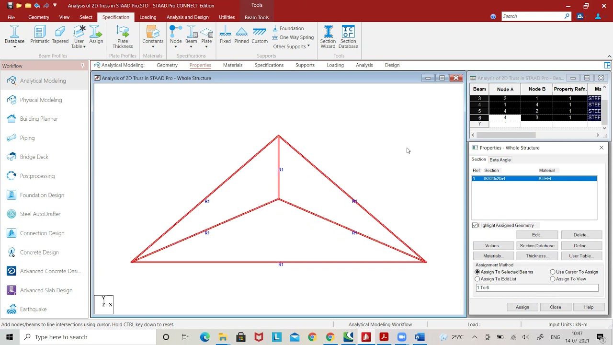Open Plate Thickness tool
The width and height of the screenshot is (613, 345).
pos(123,37)
